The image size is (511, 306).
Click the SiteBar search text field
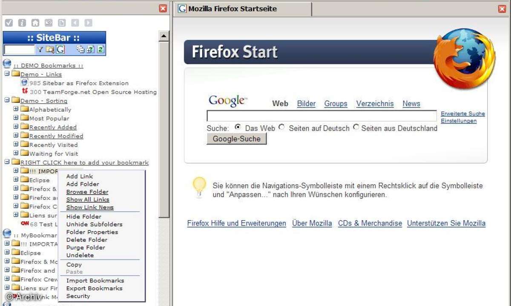coord(19,50)
